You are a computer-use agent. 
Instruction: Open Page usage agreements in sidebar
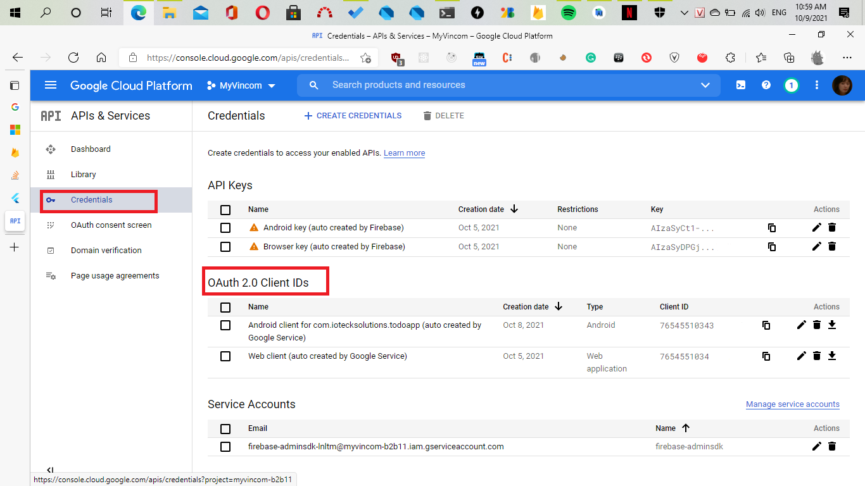coord(111,276)
